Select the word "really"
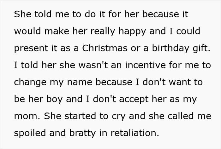 [103, 31]
